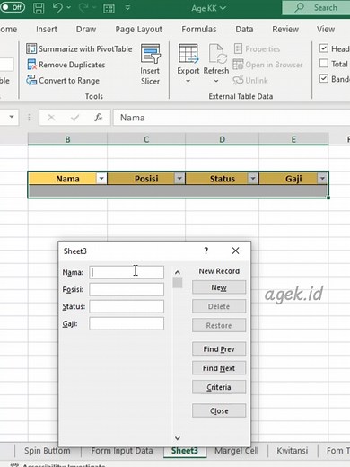Click the Properties icon in External Table Data
The height and width of the screenshot is (467, 350).
coord(238,48)
